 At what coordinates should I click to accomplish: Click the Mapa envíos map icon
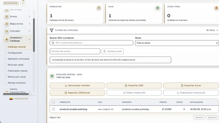tap(7, 24)
